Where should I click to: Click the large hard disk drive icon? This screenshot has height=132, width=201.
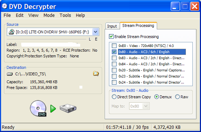(68, 109)
